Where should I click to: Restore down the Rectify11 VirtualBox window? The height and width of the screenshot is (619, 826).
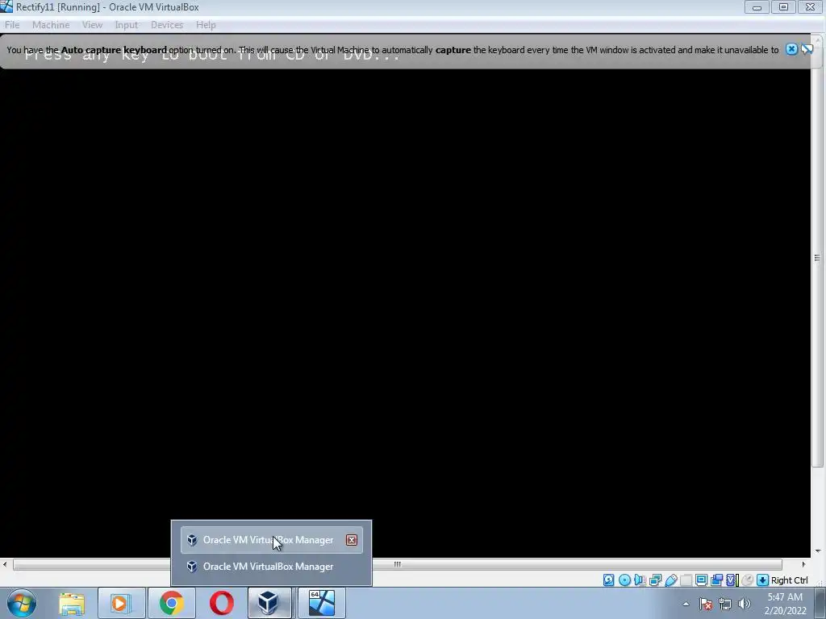(783, 6)
